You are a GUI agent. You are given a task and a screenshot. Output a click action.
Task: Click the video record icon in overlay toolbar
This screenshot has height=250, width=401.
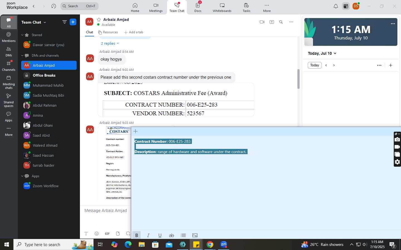397,147
